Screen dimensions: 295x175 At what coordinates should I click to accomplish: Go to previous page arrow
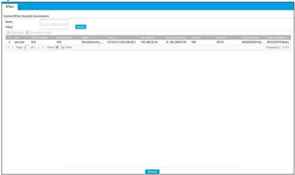(x=13, y=48)
